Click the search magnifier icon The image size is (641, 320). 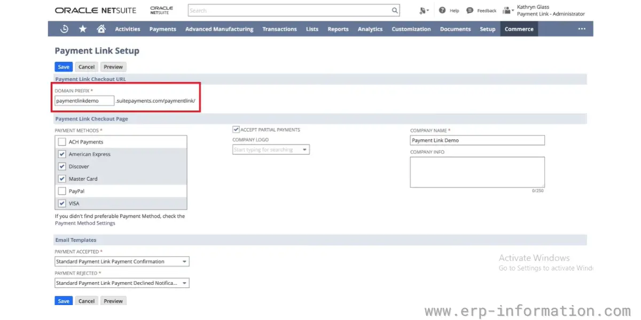(x=395, y=10)
